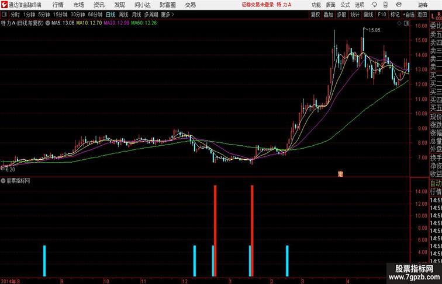Click the MA5: 13.06 indicator label
This screenshot has width=442, height=284.
63,23
